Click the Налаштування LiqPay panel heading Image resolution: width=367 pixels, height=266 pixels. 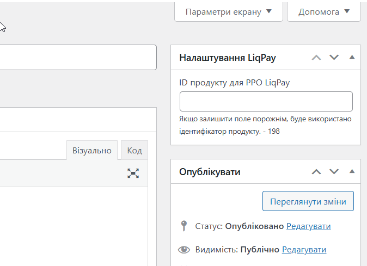[228, 58]
